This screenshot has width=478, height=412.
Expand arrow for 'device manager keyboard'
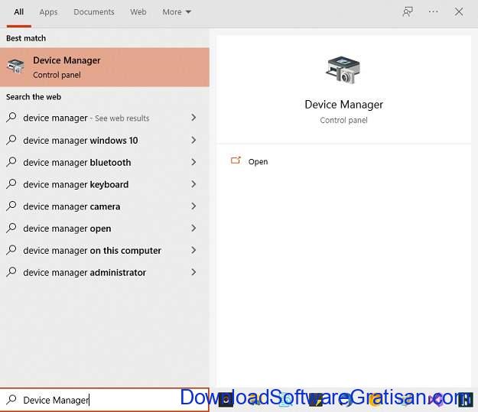pos(193,184)
